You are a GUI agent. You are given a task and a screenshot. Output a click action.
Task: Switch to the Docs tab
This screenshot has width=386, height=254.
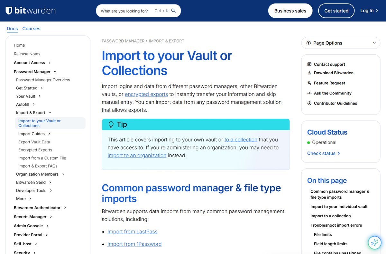coord(12,29)
